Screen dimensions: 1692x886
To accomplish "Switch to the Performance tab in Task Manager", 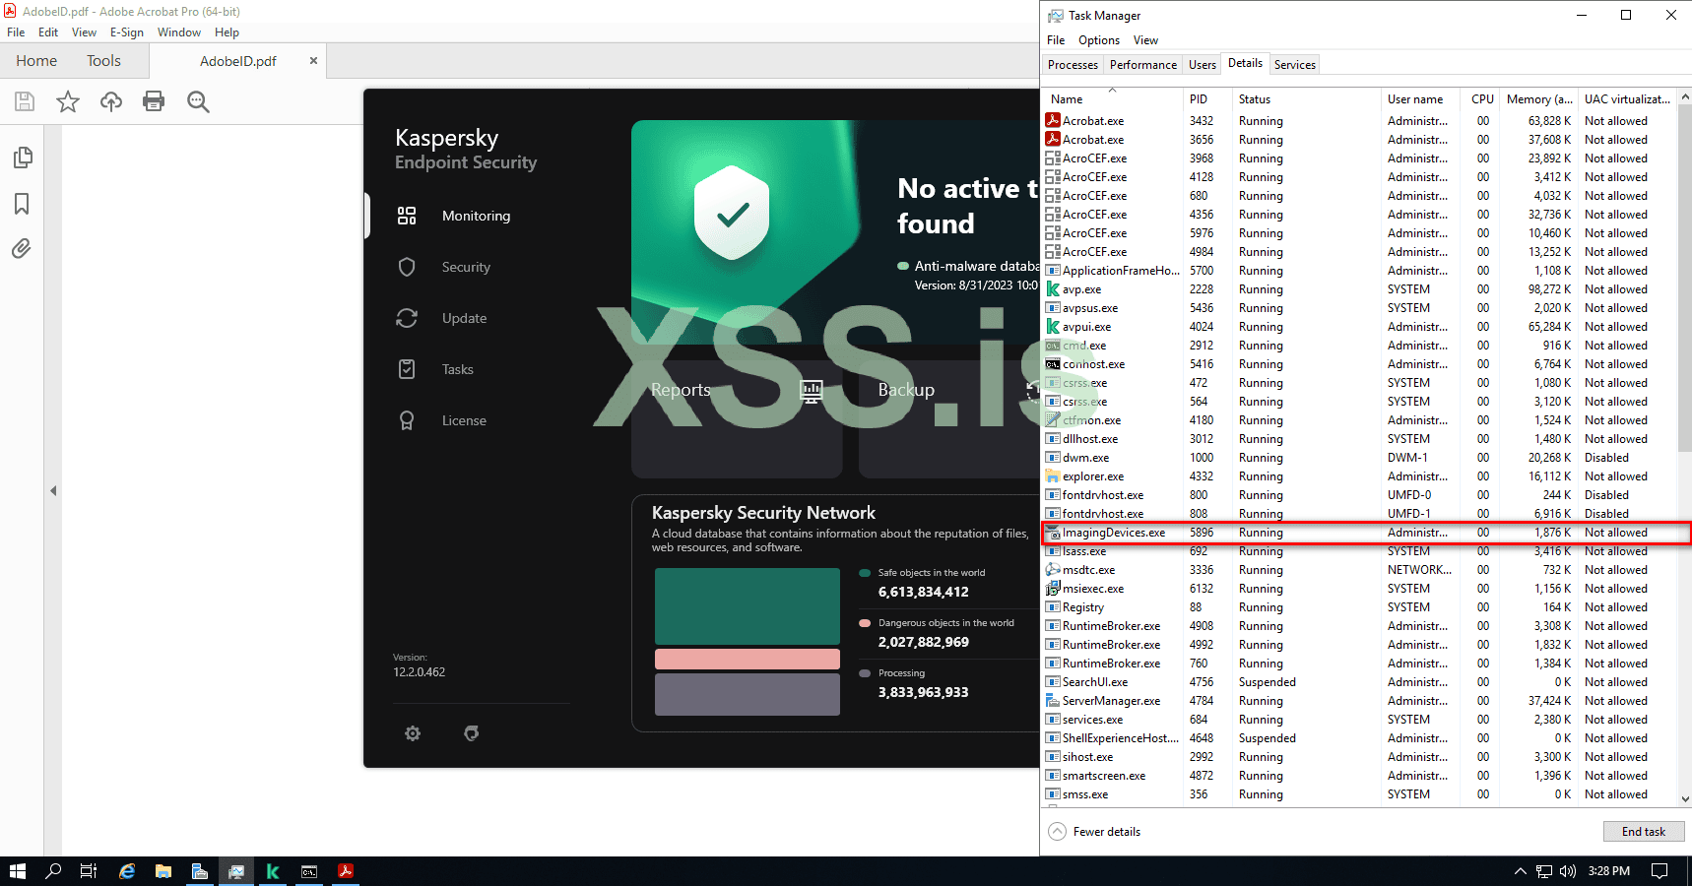I will point(1143,65).
